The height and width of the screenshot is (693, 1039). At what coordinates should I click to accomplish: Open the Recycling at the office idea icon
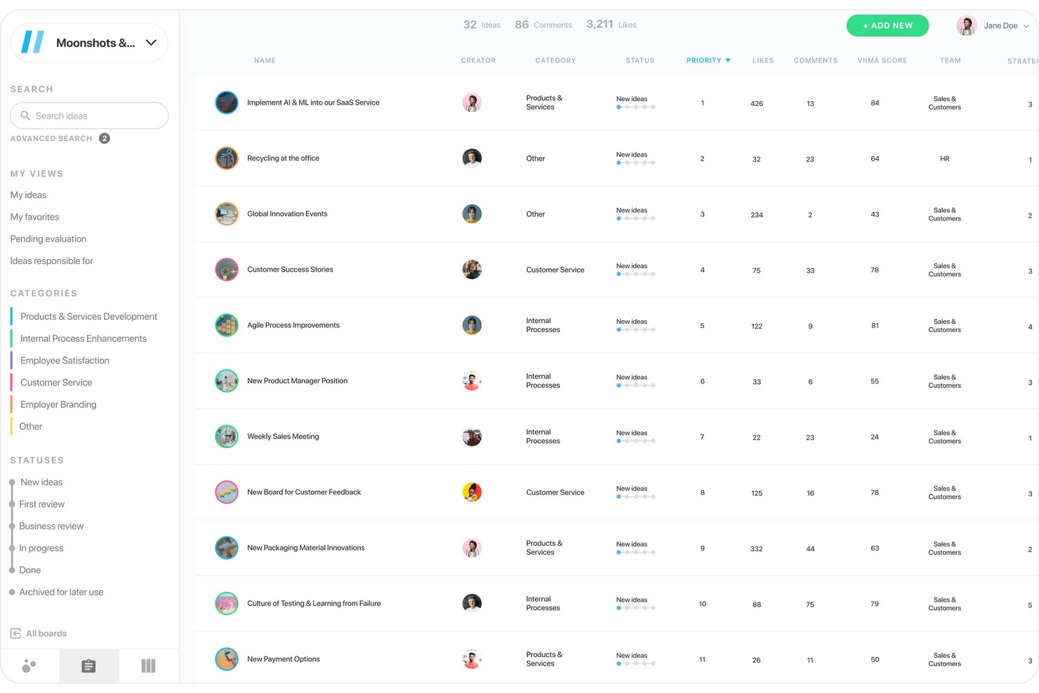pos(226,158)
